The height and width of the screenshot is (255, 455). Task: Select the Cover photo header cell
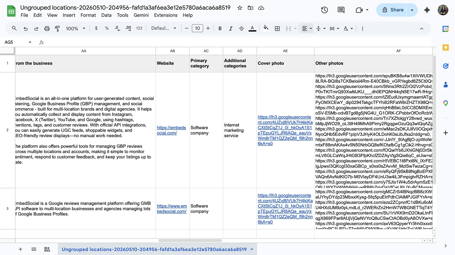click(285, 63)
